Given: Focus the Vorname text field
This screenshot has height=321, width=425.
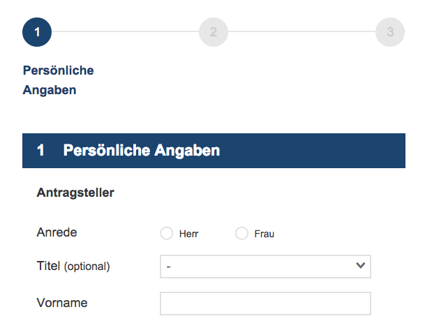Looking at the screenshot, I should [x=265, y=304].
